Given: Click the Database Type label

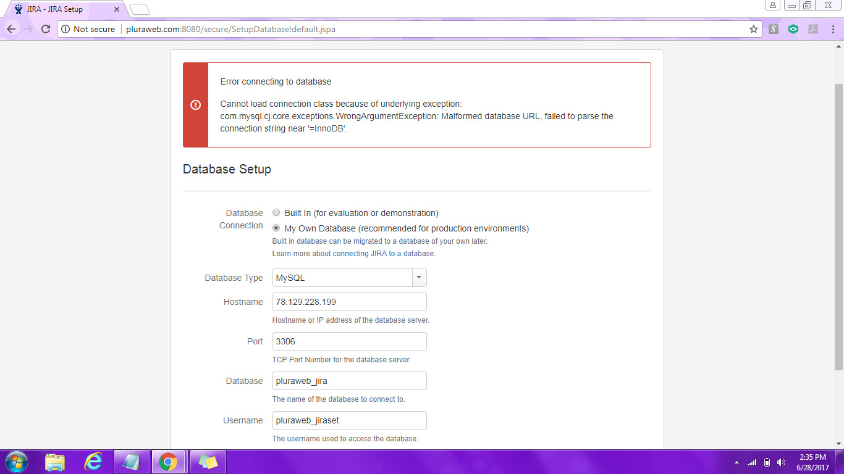Looking at the screenshot, I should click(234, 278).
